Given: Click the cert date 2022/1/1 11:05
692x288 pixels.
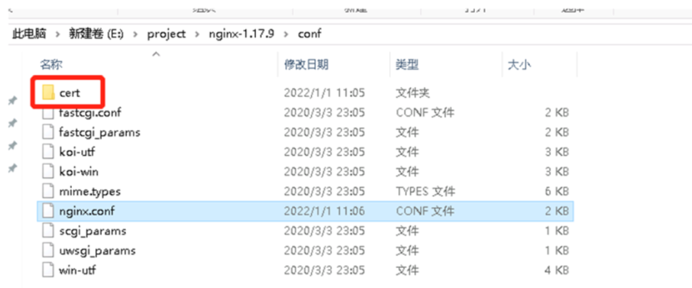Looking at the screenshot, I should (324, 93).
